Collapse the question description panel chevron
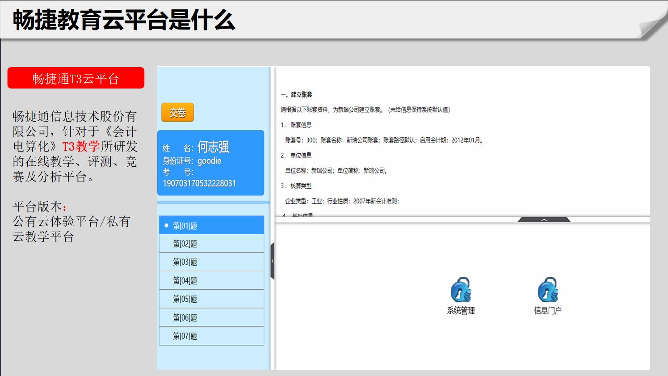Viewport: 668px width, 376px height. 544,220
